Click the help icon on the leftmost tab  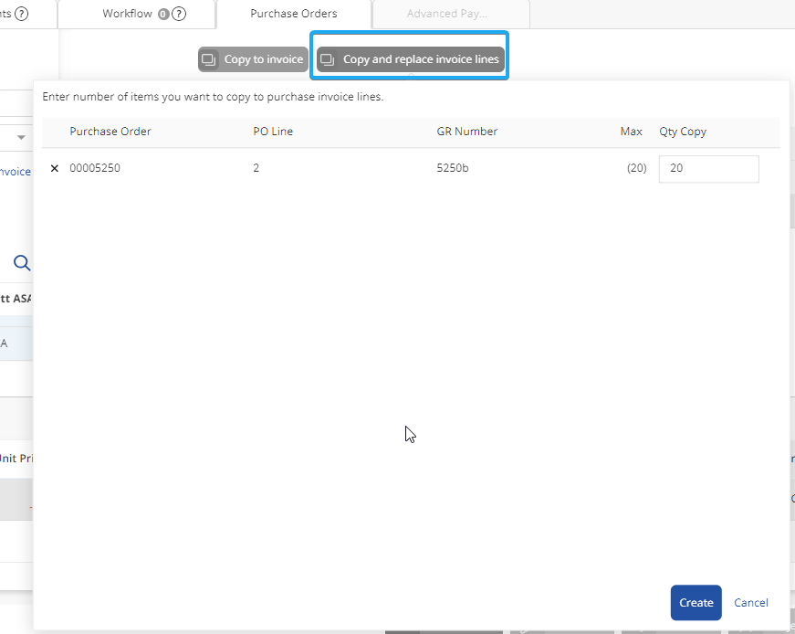tap(21, 14)
